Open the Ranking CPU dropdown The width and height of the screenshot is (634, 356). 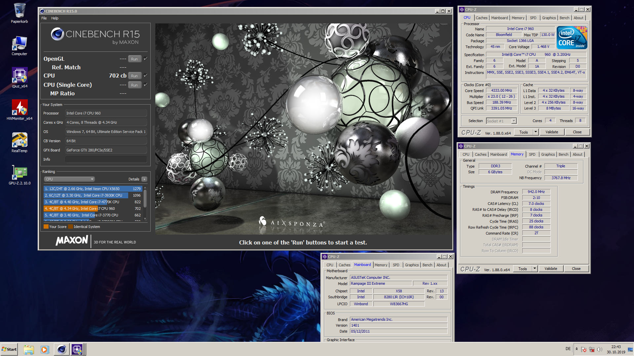pos(69,179)
